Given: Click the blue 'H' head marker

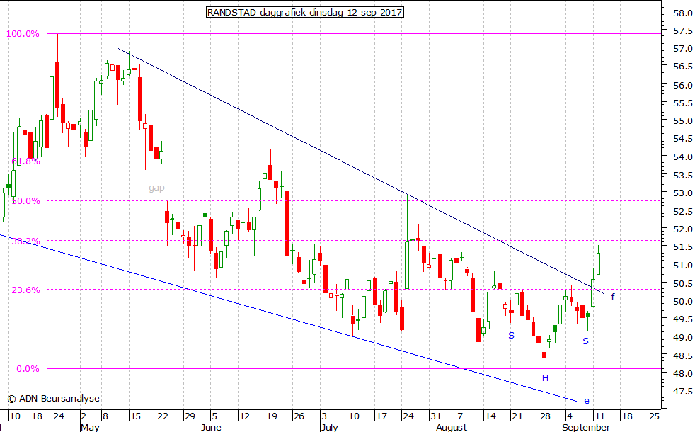Looking at the screenshot, I should click(x=545, y=378).
